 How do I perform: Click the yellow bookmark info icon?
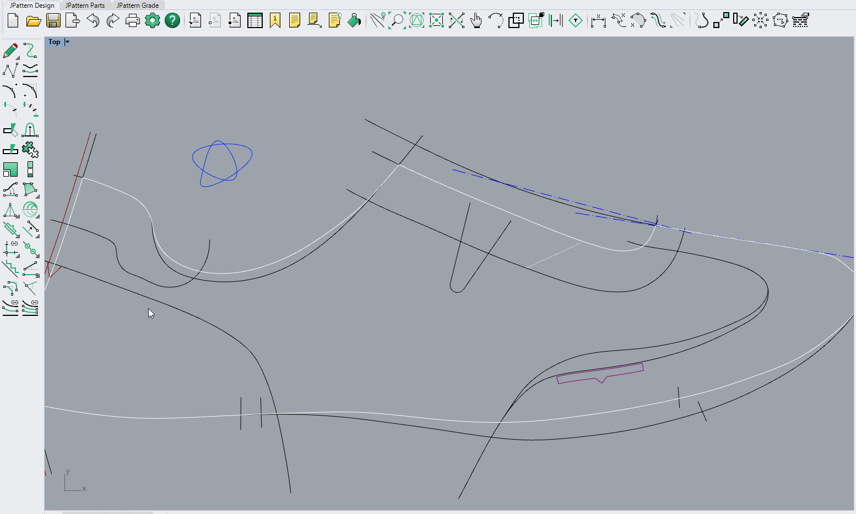(x=275, y=21)
